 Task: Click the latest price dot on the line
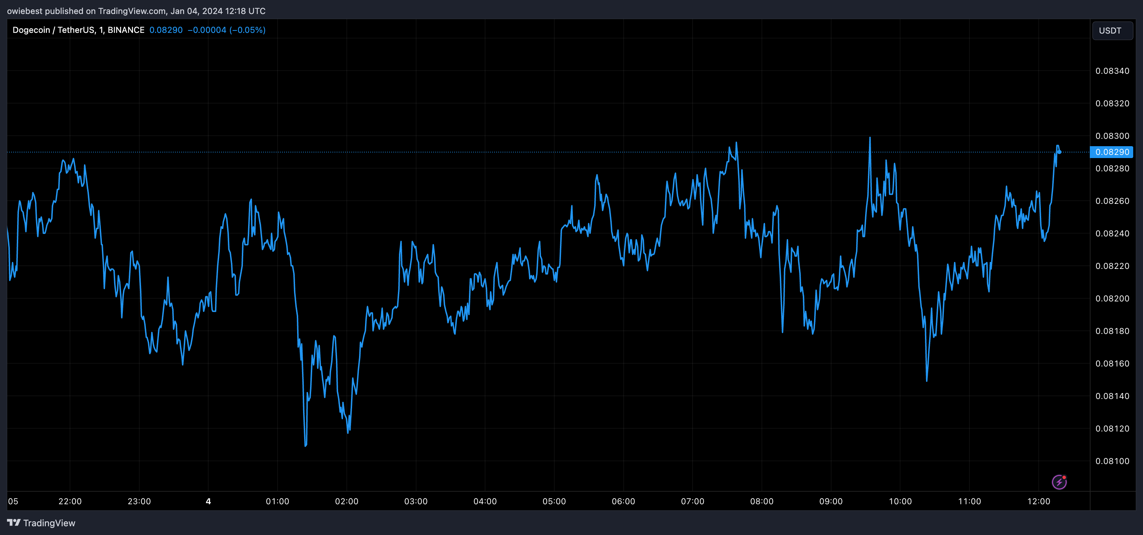click(1060, 152)
